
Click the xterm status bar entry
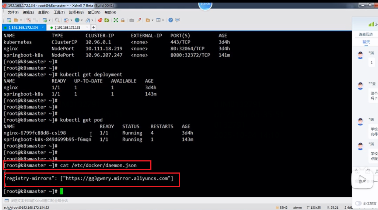(297, 207)
